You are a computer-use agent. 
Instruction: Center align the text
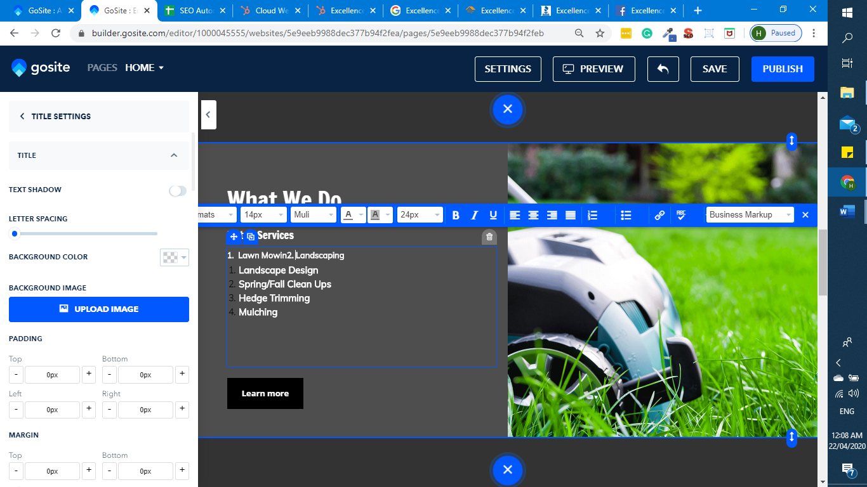534,215
